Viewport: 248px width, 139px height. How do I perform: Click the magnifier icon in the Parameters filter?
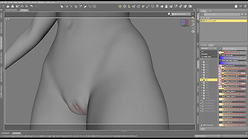point(220,48)
